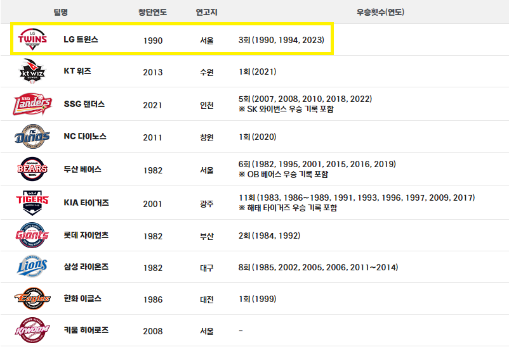
Task: Click the '광주' hometown cell
Action: tap(206, 204)
